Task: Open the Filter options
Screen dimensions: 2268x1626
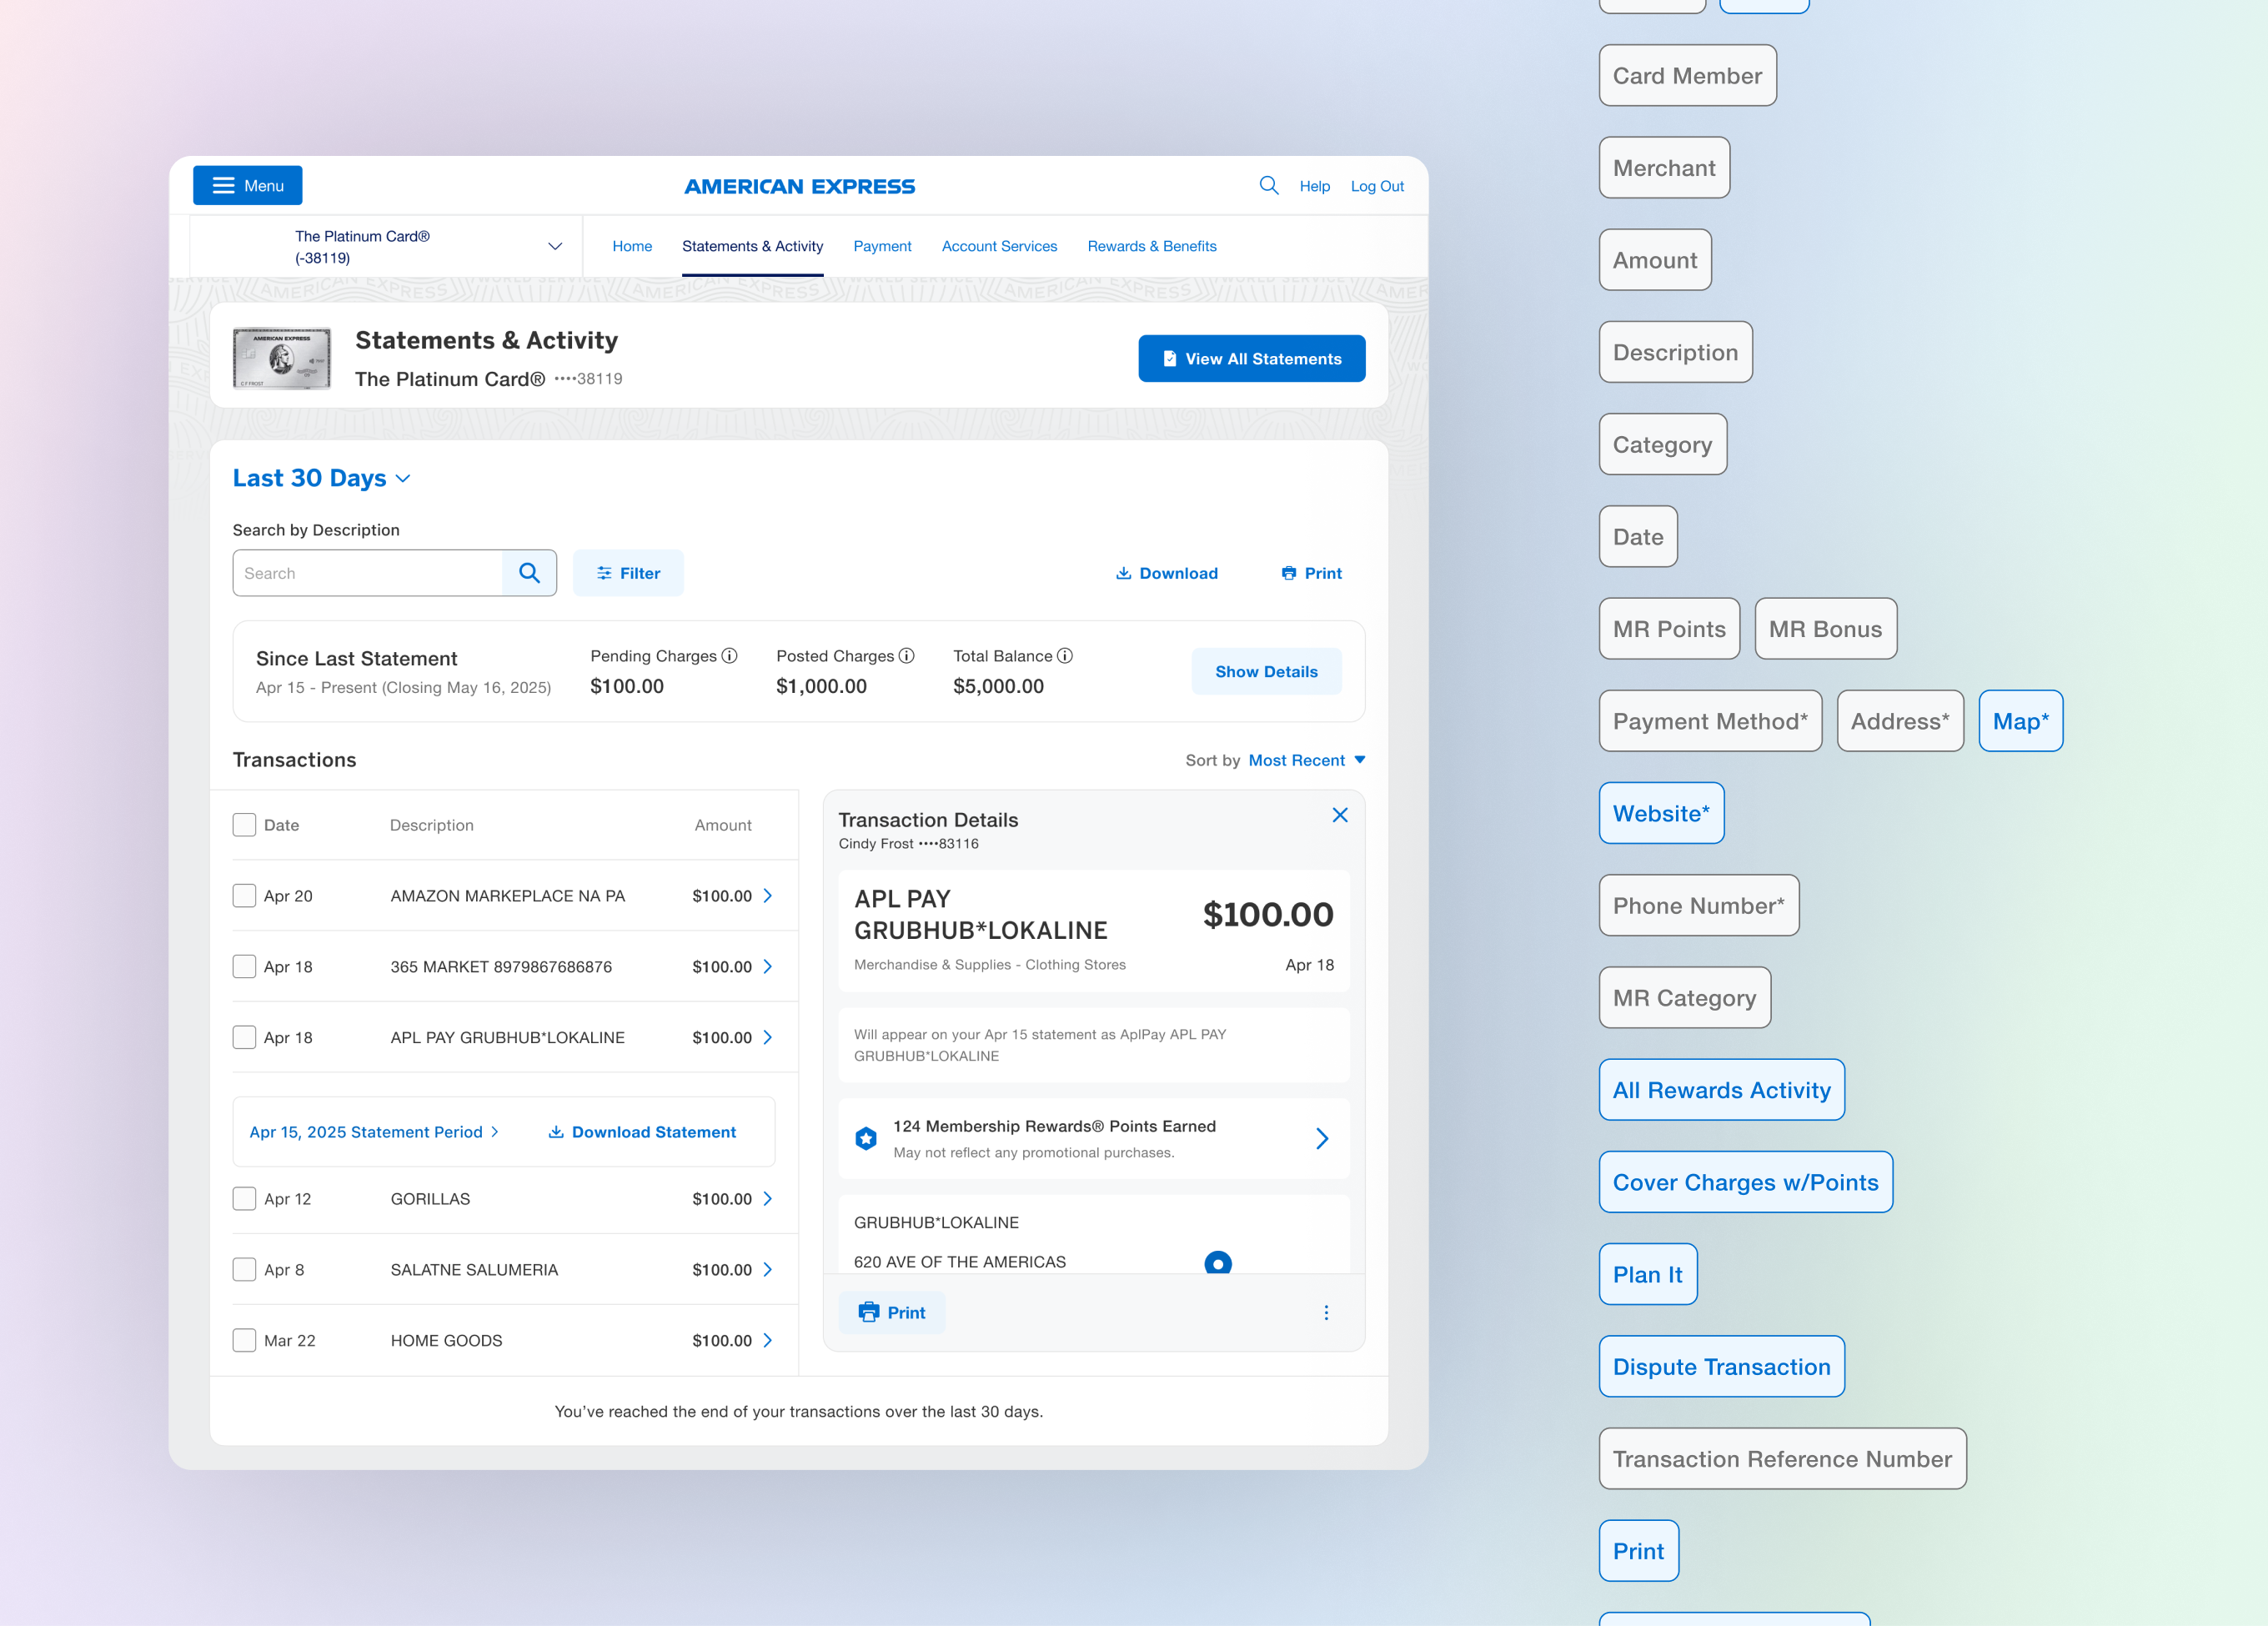Action: click(628, 573)
